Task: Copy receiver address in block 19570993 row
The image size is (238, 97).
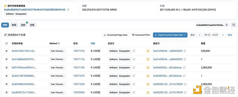Action: point(185,93)
